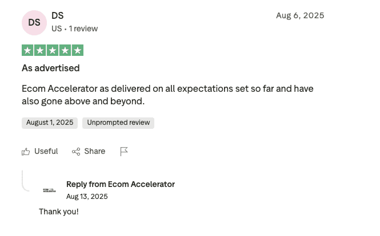Click the 'August 1, 2025' experience date tag
This screenshot has width=380, height=236.
(x=50, y=123)
